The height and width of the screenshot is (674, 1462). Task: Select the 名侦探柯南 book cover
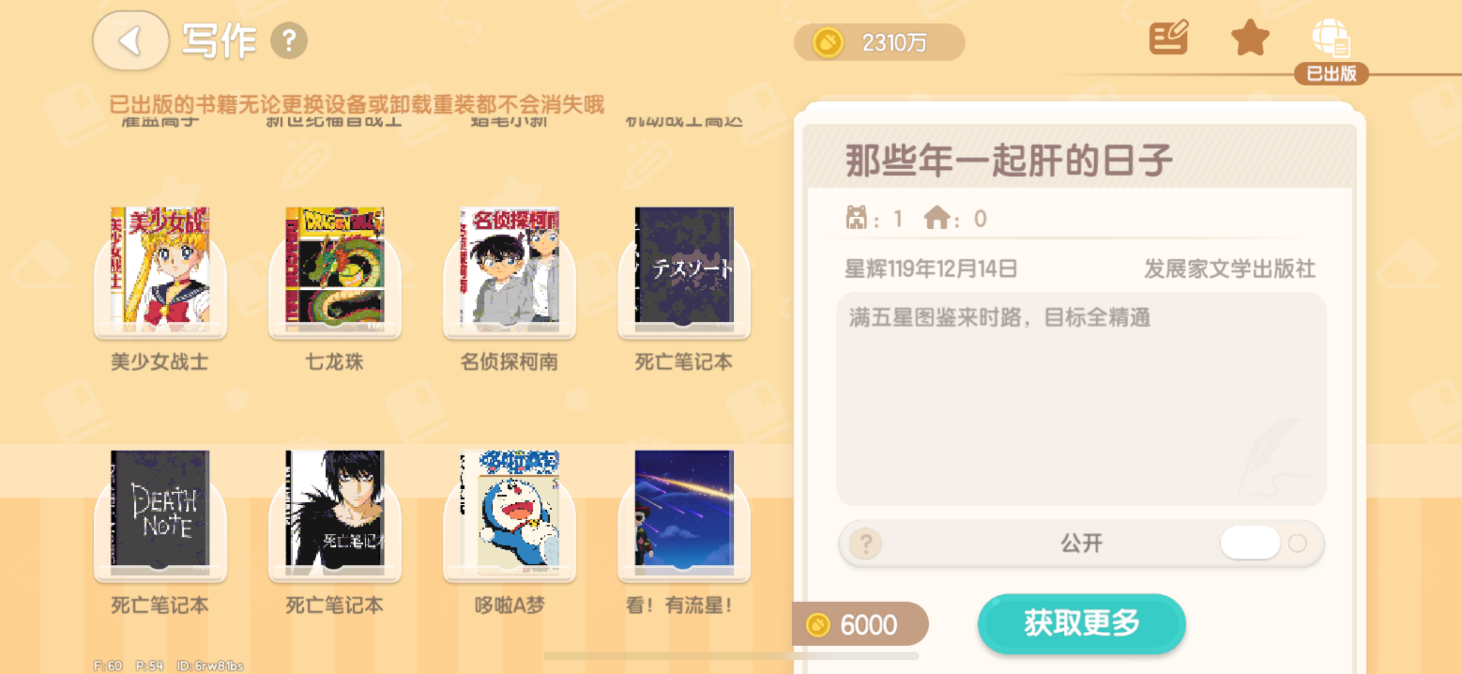510,270
